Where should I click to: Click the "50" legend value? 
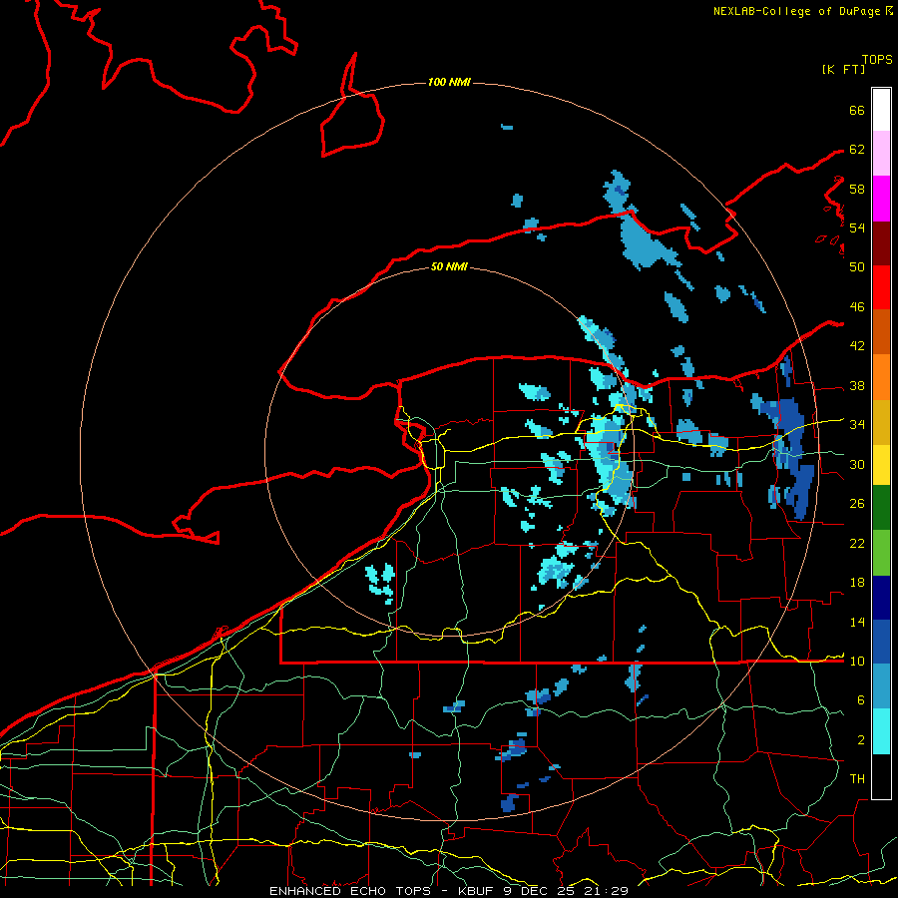[x=857, y=266]
